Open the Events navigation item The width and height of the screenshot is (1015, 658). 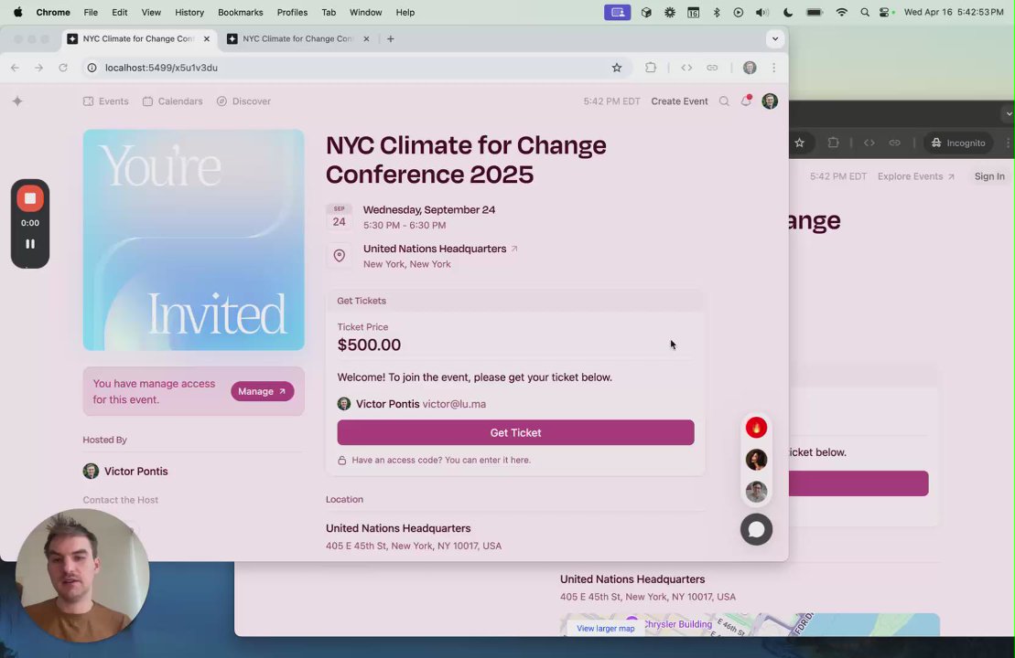pyautogui.click(x=106, y=101)
